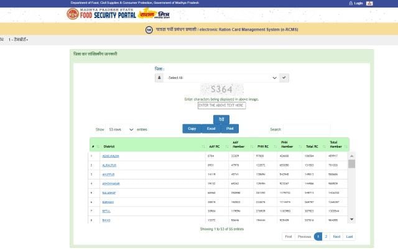Go to First page
Viewport: 398px width, 249px height.
[x=289, y=237]
